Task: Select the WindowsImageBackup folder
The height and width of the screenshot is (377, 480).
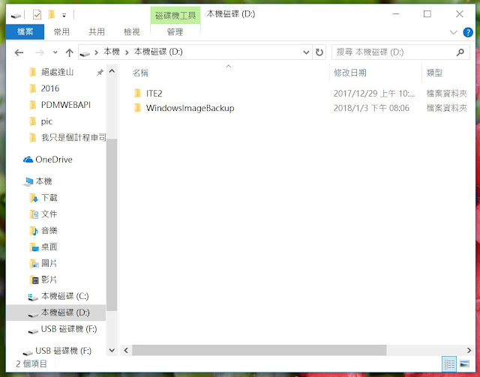Action: [190, 108]
